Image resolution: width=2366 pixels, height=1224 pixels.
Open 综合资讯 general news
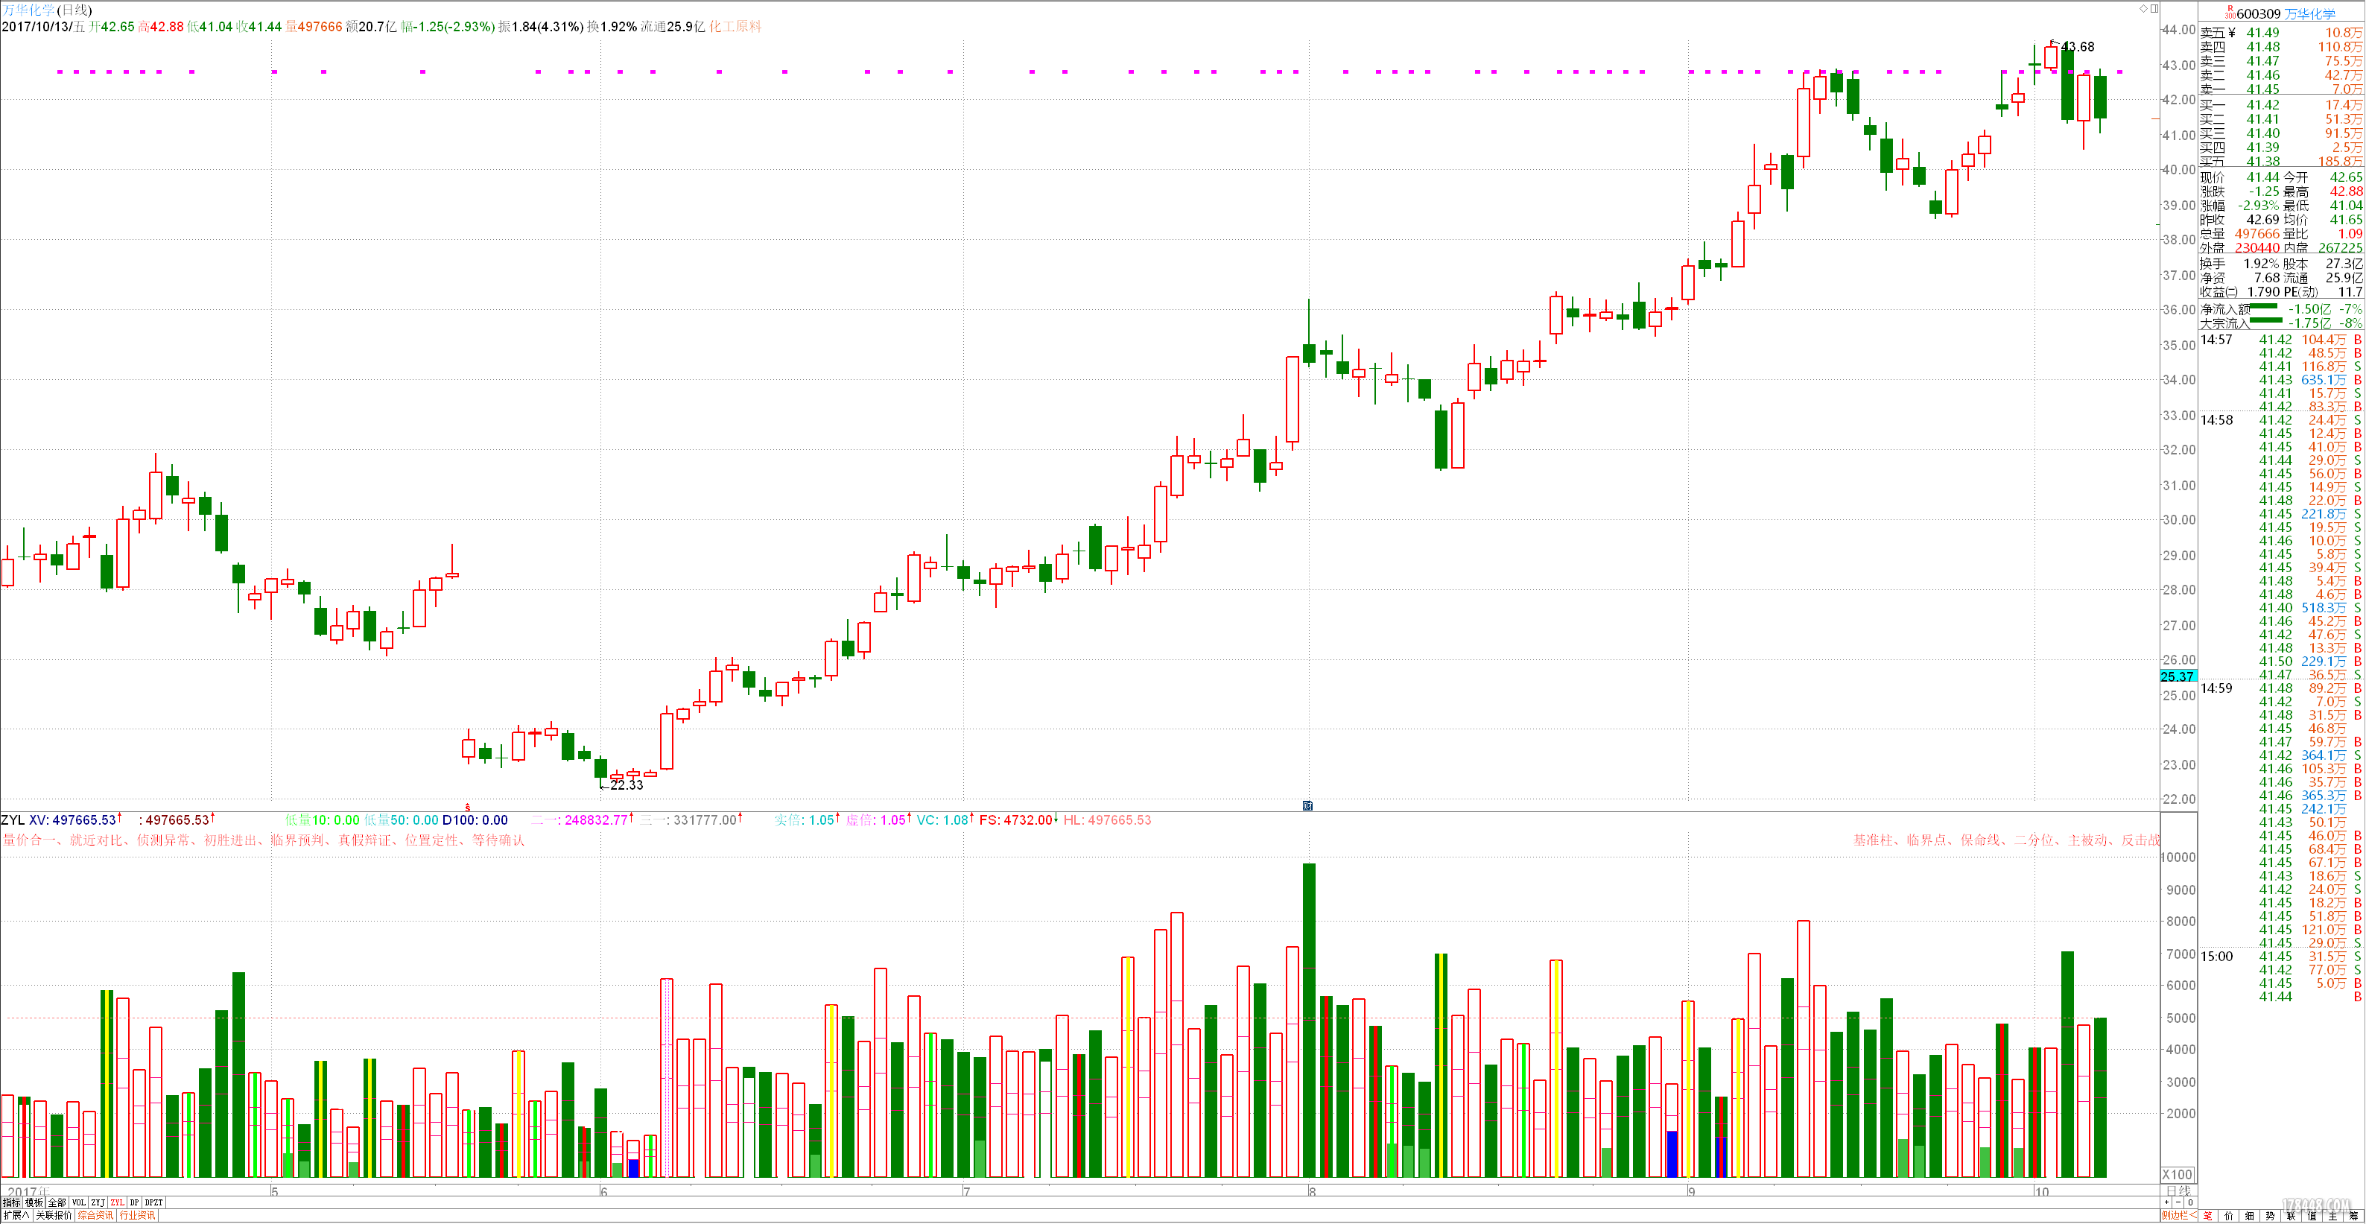95,1215
